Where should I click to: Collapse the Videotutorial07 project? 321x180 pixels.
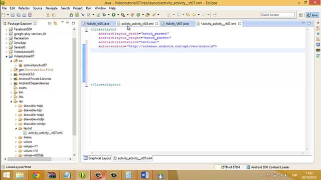click(7, 56)
